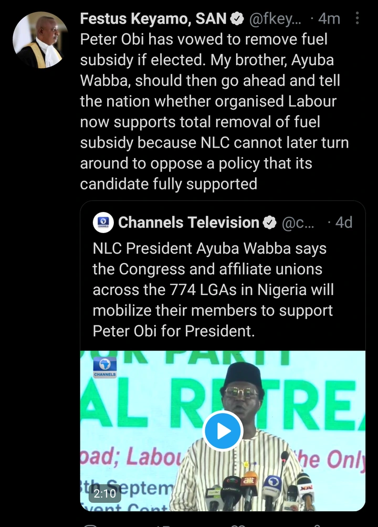Screen dimensions: 378x527
Task: Tap the truncated @c handle of quoted tweet
Action: tap(299, 223)
